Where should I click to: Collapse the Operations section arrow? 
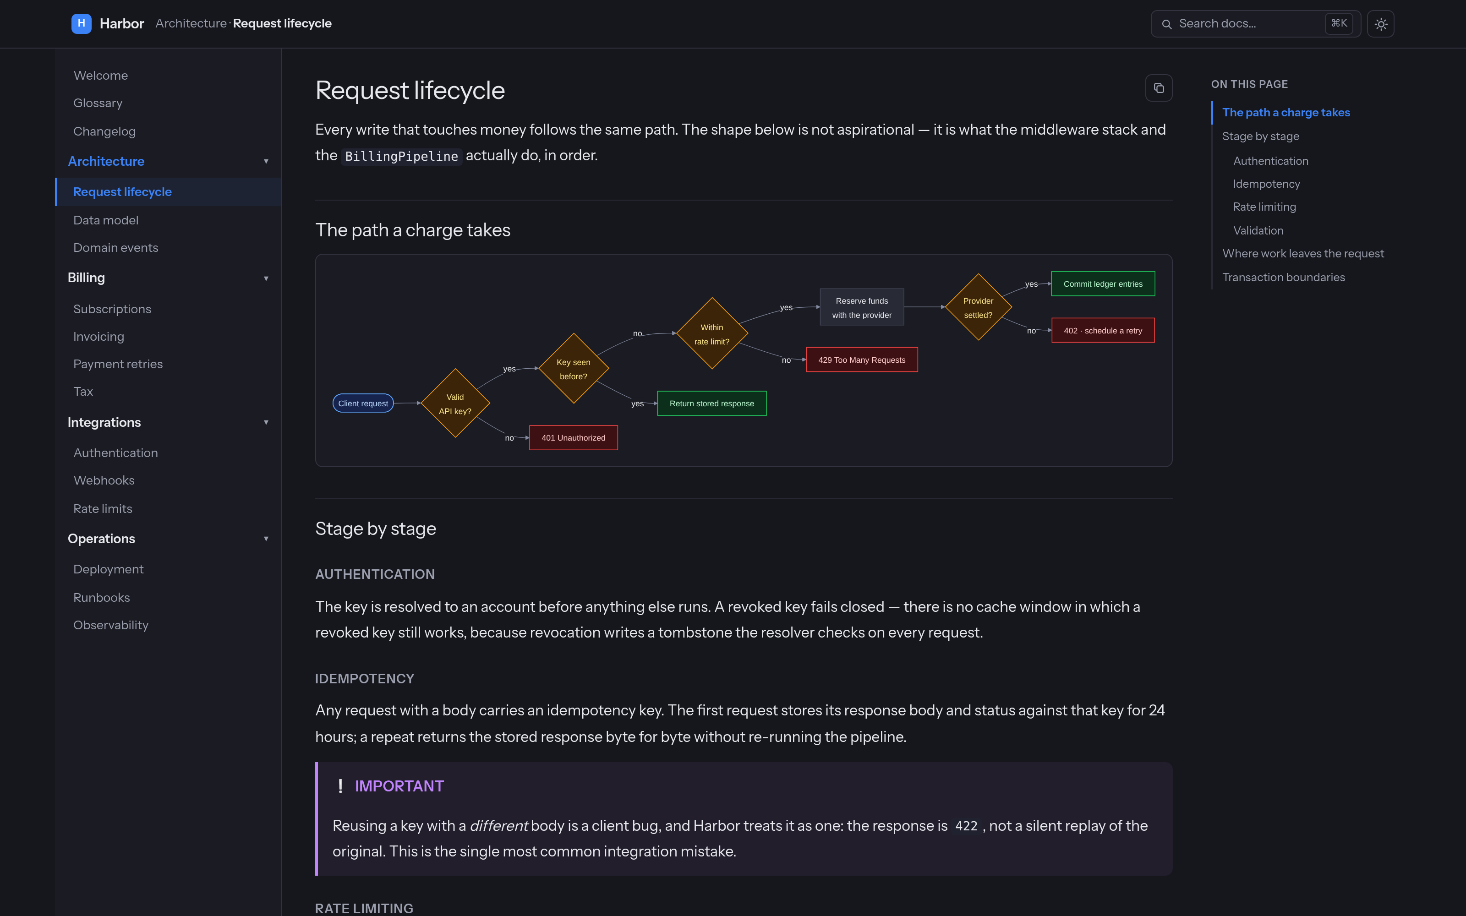coord(266,539)
